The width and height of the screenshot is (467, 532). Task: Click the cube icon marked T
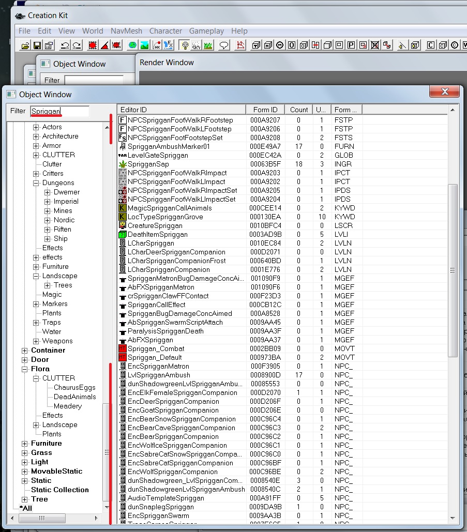coord(256,45)
